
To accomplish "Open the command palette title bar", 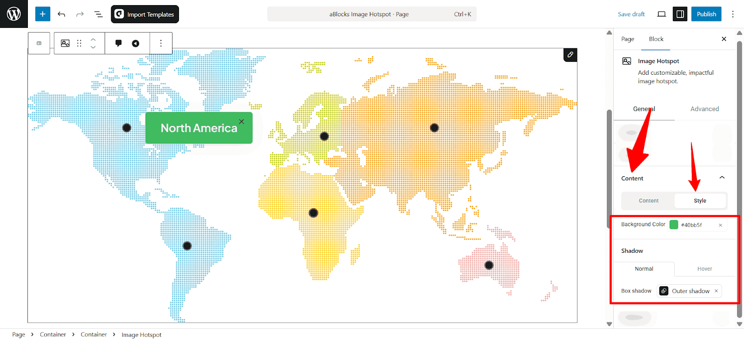I will click(x=372, y=14).
